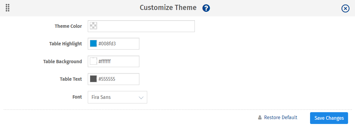Click the #ffffff hex value field
Image resolution: width=355 pixels, height=127 pixels.
pos(118,61)
